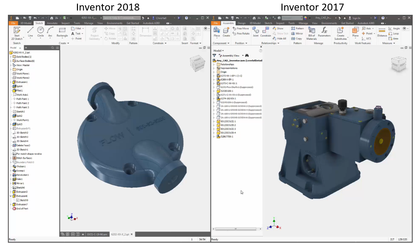Click the Place component icon

click(217, 32)
